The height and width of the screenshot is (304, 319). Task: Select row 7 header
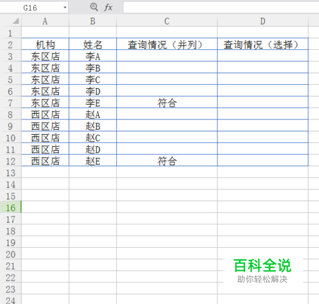click(x=10, y=103)
